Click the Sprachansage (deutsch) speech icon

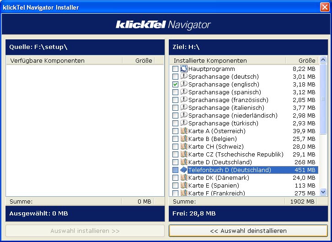(x=184, y=76)
